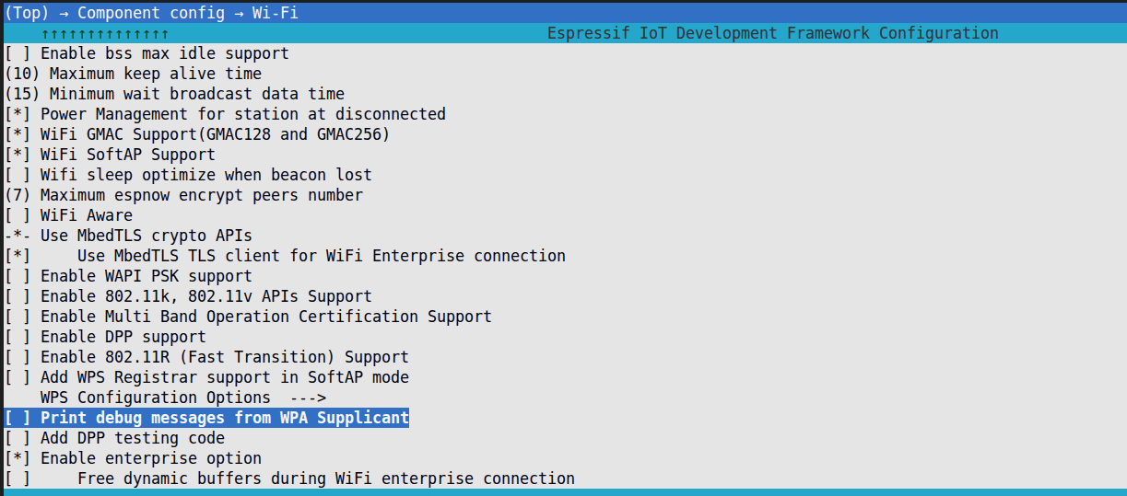Uncheck WiFi GMAC Support option
Image resolution: width=1127 pixels, height=496 pixels.
18,134
